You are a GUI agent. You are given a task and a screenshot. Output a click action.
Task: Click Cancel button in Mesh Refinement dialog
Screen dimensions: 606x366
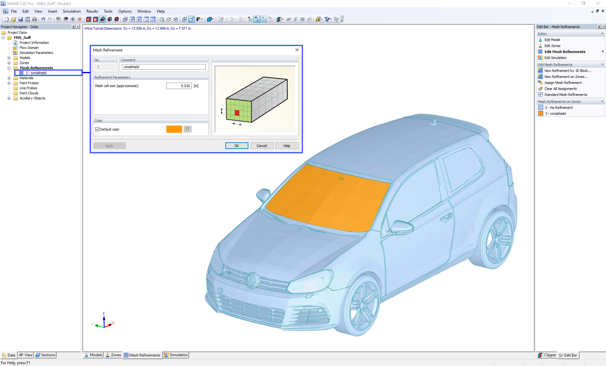point(261,146)
